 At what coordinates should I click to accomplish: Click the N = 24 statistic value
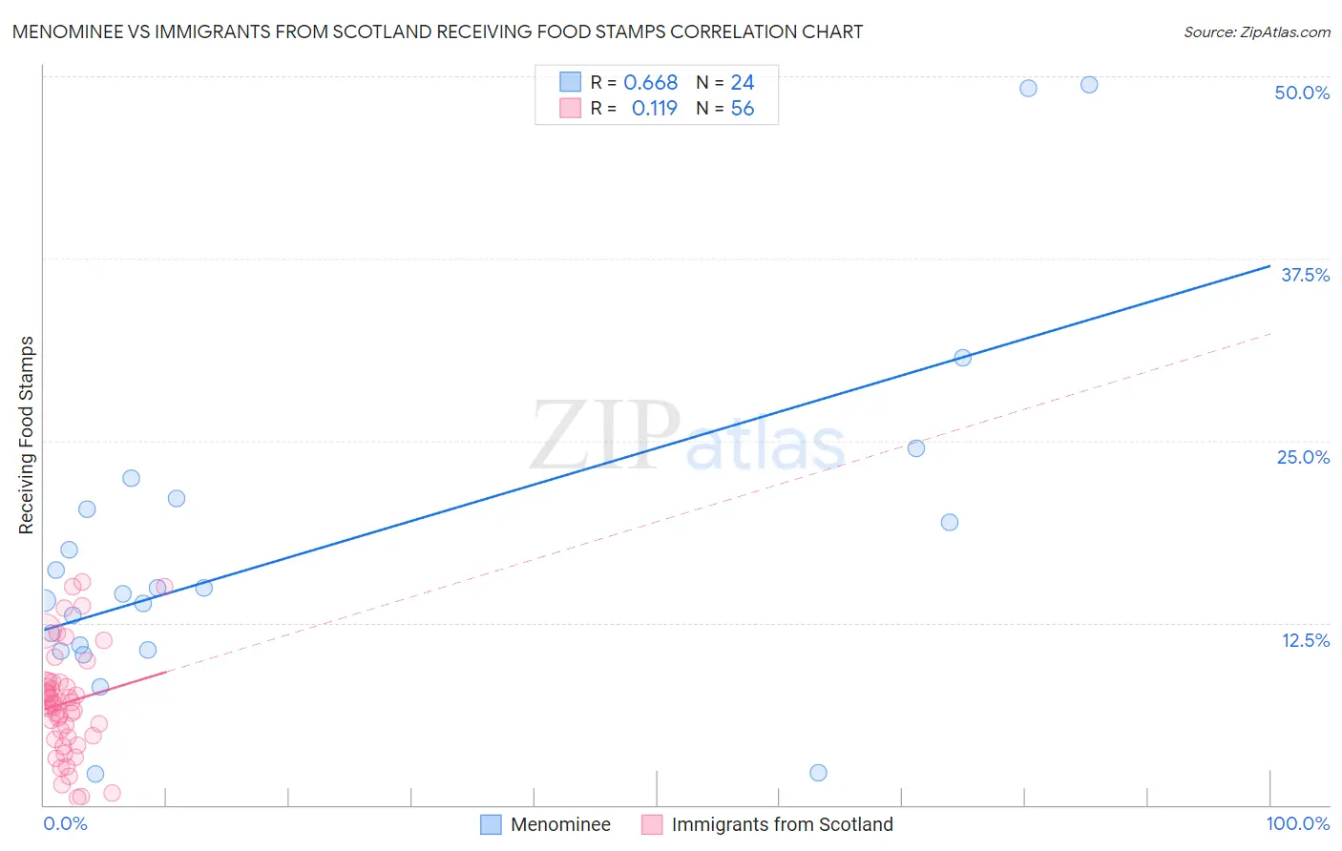click(x=725, y=82)
